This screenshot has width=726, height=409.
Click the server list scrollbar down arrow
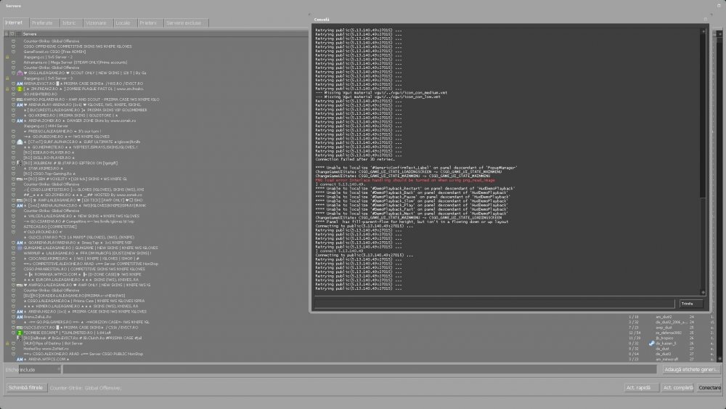click(x=719, y=359)
